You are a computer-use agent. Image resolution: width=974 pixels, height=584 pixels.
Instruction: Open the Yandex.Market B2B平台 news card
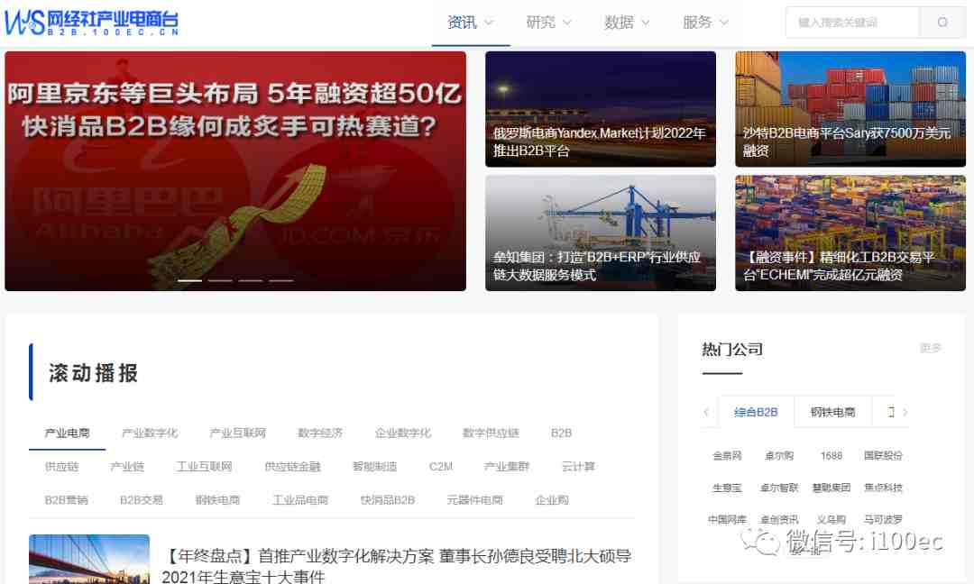pyautogui.click(x=600, y=109)
